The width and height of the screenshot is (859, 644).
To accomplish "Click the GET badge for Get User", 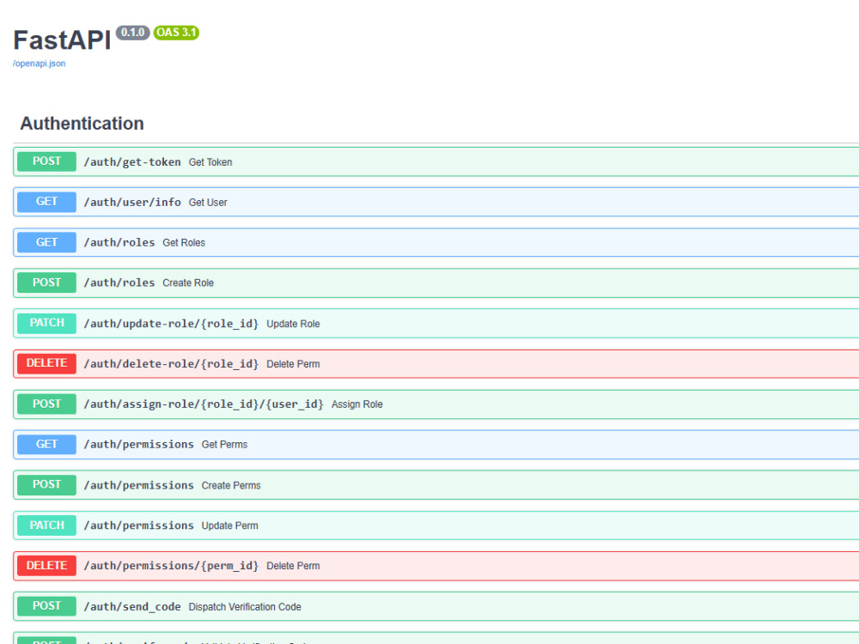I will coord(46,202).
